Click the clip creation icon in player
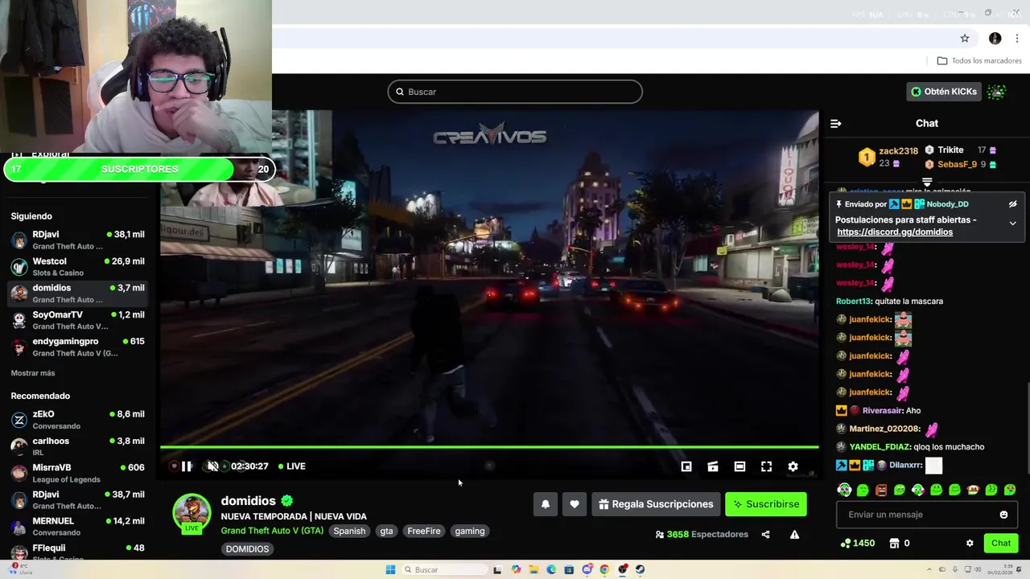1030x579 pixels. pyautogui.click(x=713, y=466)
